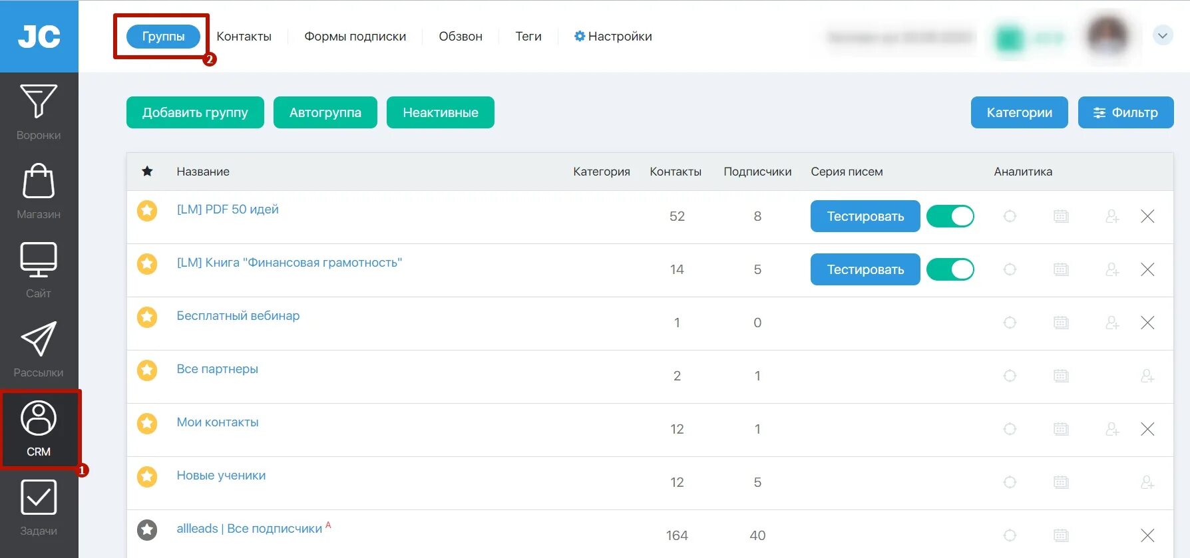Open the user profile avatar

tap(1107, 35)
